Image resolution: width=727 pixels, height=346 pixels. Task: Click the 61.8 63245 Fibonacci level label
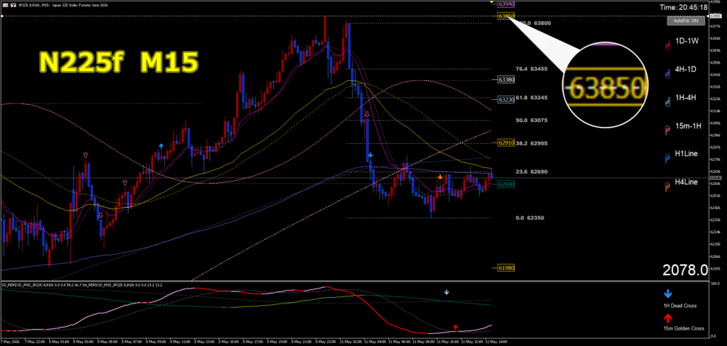click(x=532, y=98)
